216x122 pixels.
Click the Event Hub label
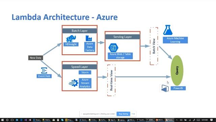[x=44, y=76]
